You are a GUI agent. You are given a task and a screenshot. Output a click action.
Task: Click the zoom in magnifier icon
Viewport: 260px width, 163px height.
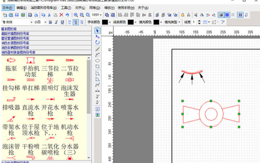(76, 15)
